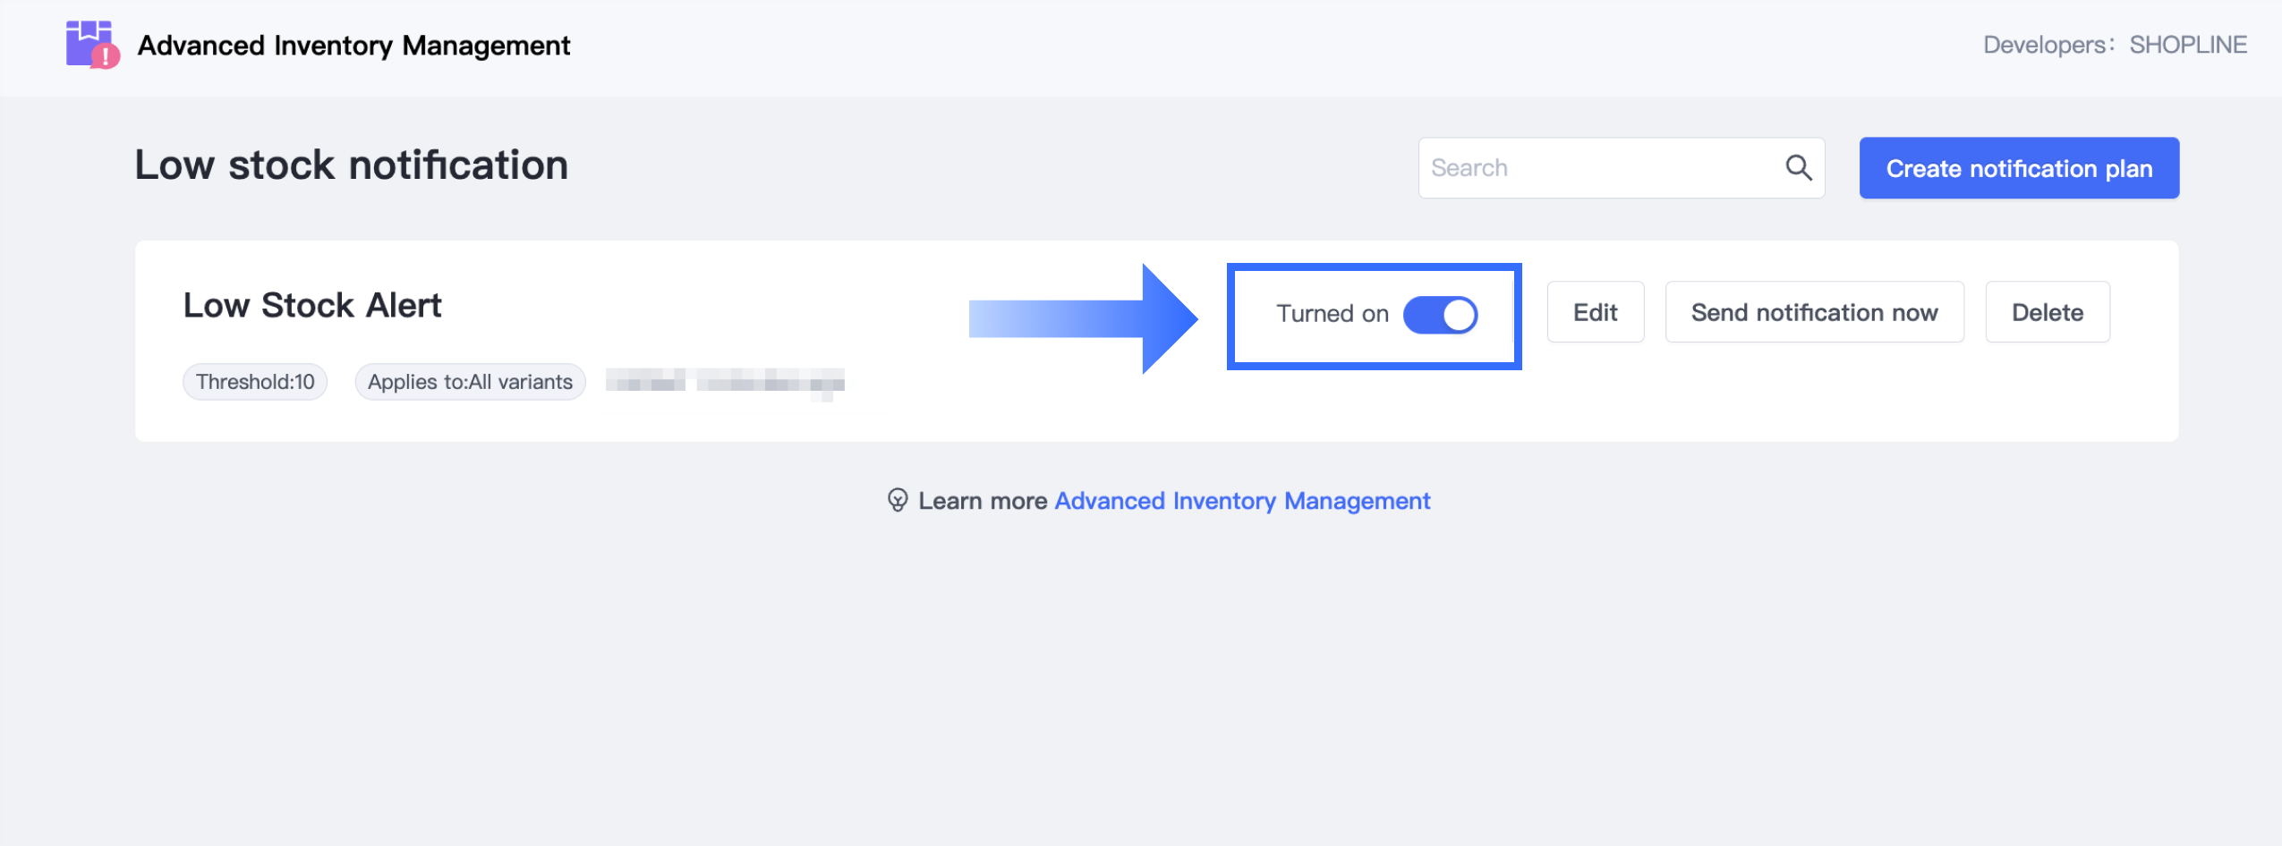Click the Advanced Inventory Management app logo
This screenshot has width=2282, height=846.
pyautogui.click(x=92, y=45)
